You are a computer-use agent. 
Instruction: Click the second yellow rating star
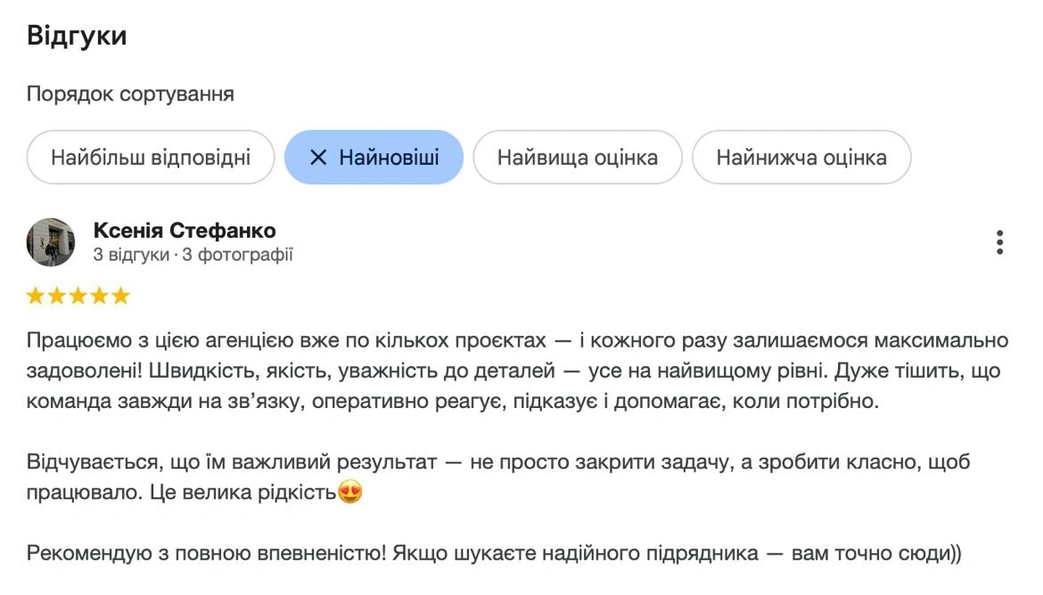click(x=57, y=296)
